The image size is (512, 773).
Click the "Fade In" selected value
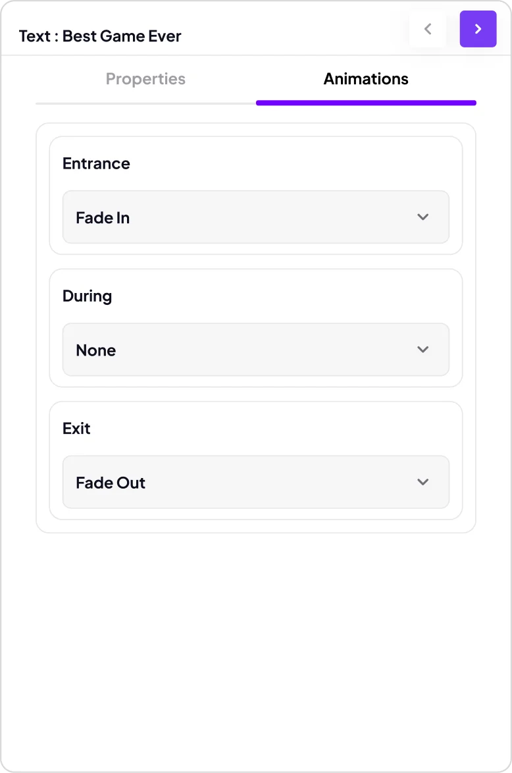coord(103,218)
